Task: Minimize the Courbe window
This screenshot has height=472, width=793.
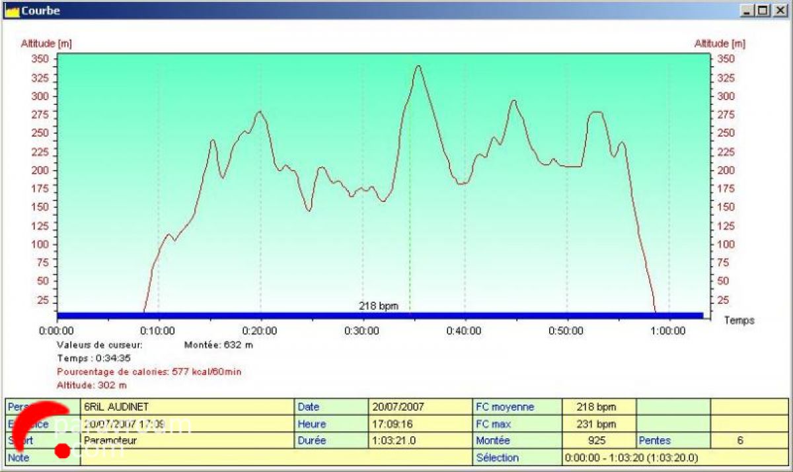Action: (x=747, y=11)
